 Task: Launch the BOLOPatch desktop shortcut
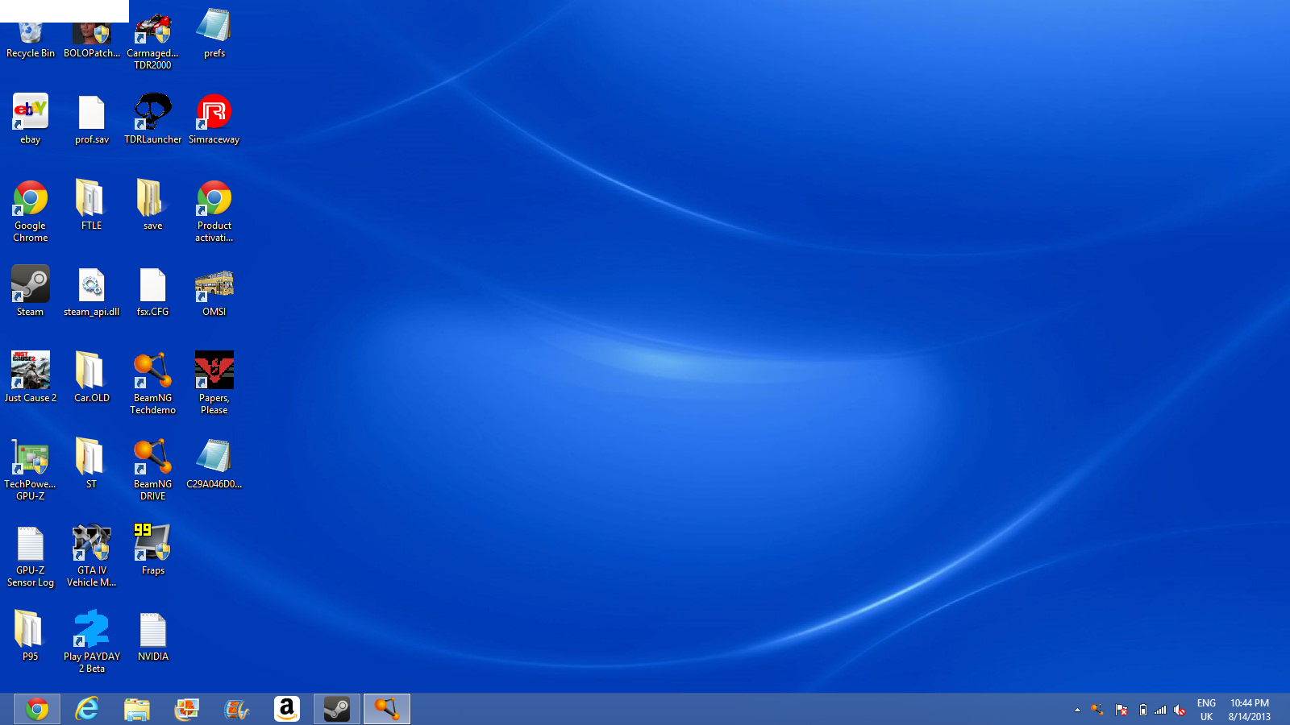coord(92,39)
